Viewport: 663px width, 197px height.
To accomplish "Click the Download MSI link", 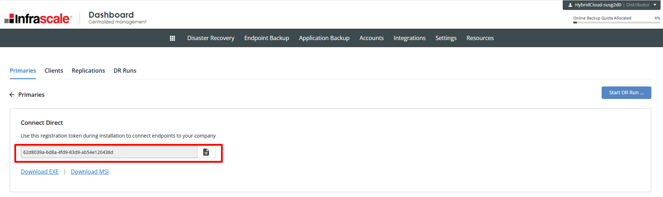I will click(x=90, y=172).
